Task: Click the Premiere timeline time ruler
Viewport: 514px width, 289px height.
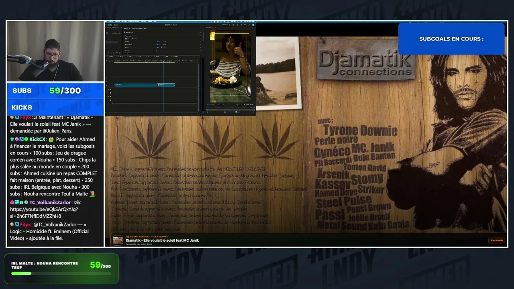Action: pyautogui.click(x=157, y=61)
